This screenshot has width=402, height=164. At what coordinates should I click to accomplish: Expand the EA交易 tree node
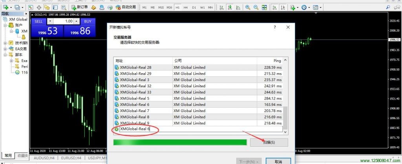(5, 49)
